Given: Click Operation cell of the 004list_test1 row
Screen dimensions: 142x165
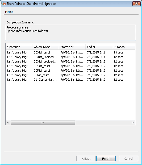Looking at the screenshot, I should click(19, 66).
